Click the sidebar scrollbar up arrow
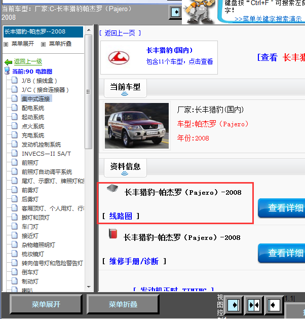Image resolution: width=305 pixels, height=319 pixels. tap(89, 30)
